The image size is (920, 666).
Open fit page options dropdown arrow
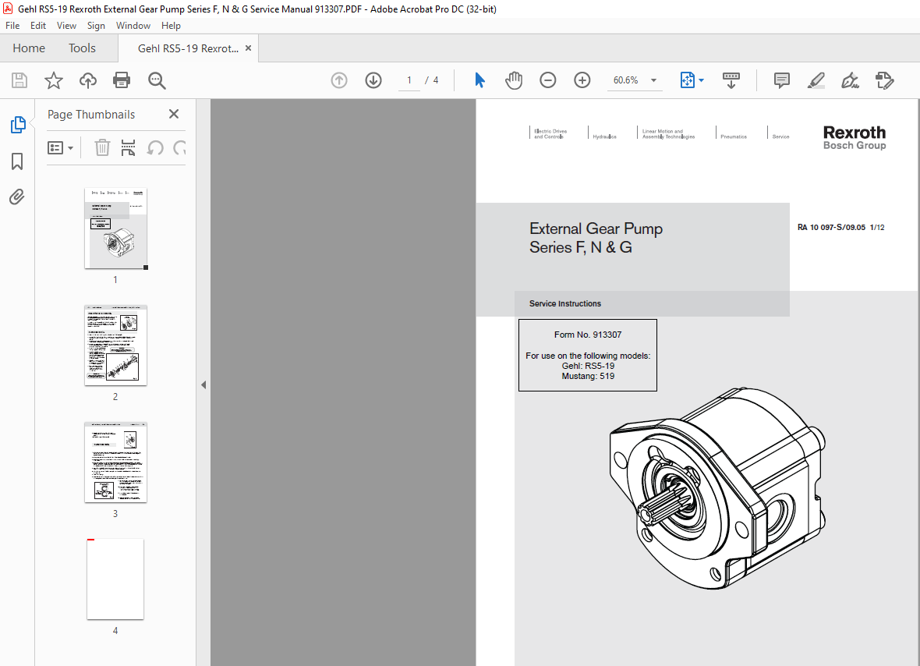[x=701, y=80]
